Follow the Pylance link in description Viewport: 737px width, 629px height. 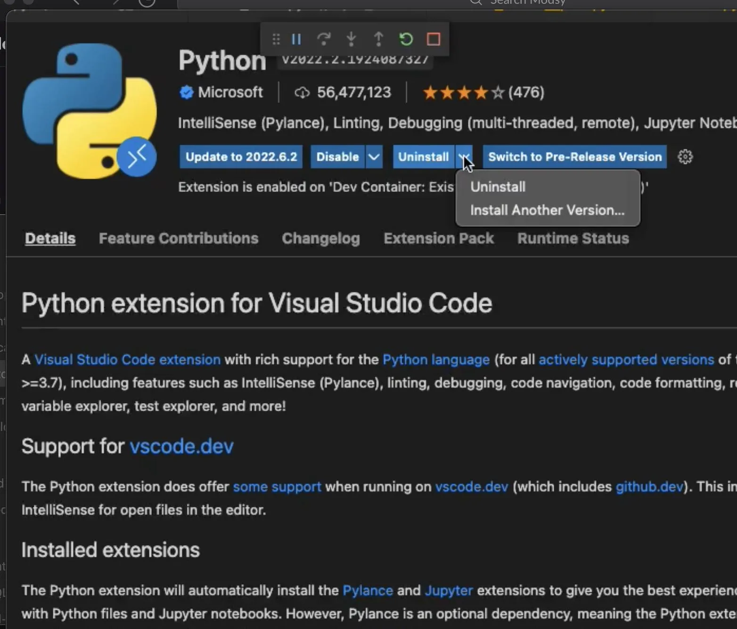[368, 590]
